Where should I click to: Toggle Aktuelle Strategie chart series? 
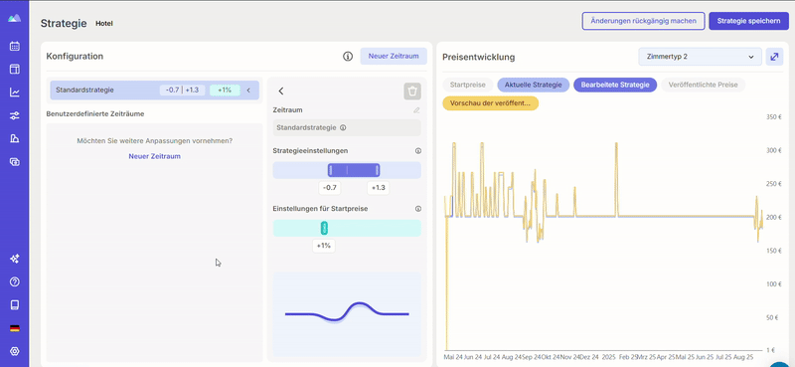[x=534, y=85]
